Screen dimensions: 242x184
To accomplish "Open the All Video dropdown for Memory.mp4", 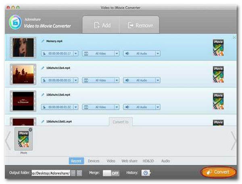I will [117, 53].
